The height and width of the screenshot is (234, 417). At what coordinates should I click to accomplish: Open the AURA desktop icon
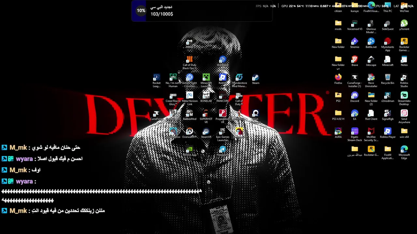pyautogui.click(x=338, y=133)
